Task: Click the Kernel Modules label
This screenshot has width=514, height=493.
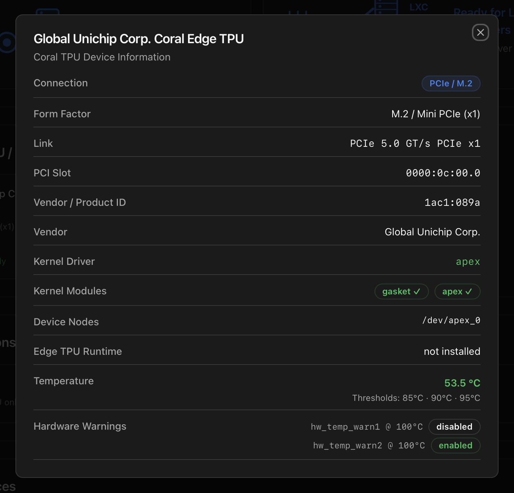Action: 70,291
